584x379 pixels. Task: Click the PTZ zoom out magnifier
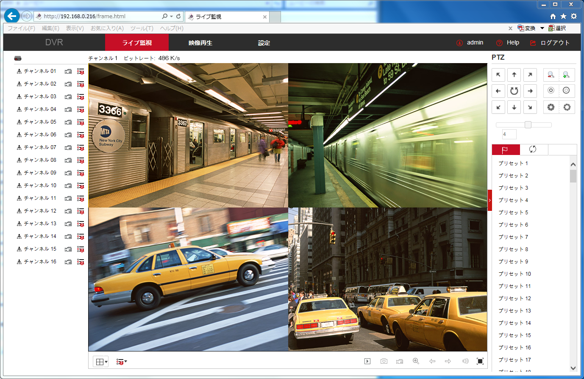(551, 75)
